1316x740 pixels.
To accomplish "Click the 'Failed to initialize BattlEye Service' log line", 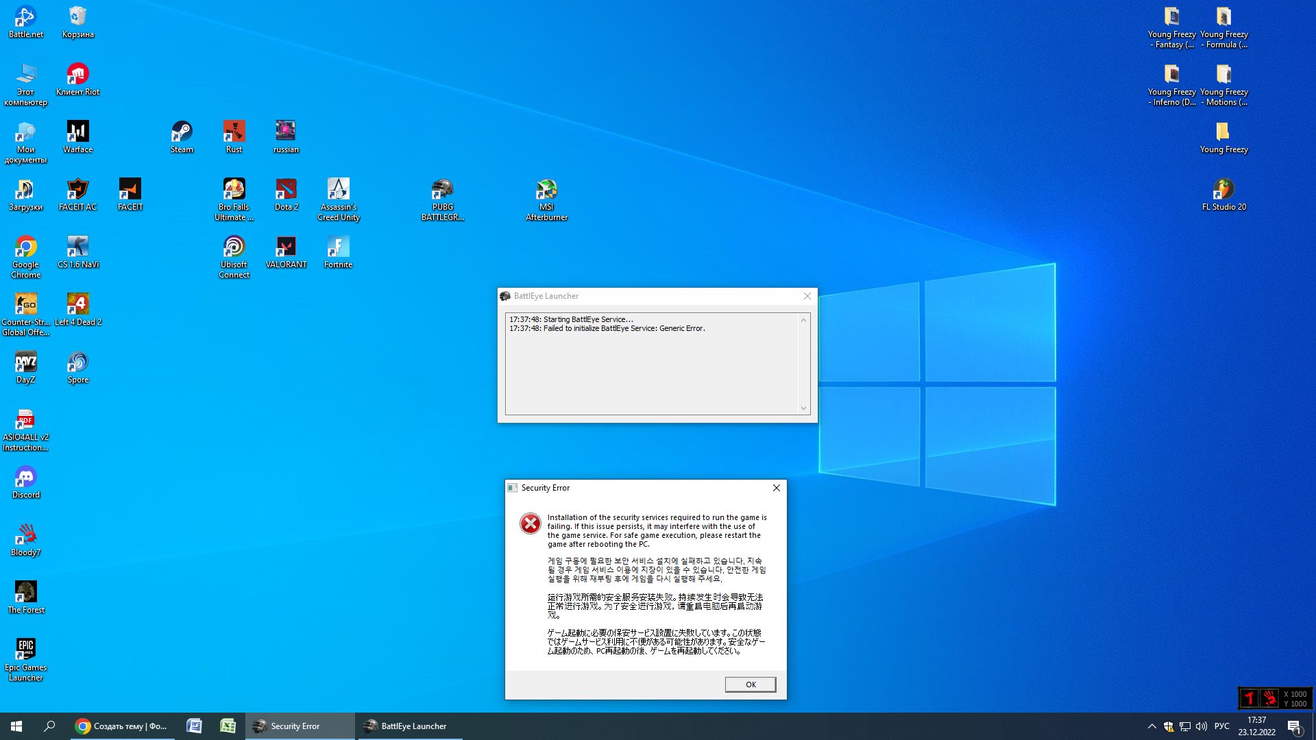I will coord(607,329).
